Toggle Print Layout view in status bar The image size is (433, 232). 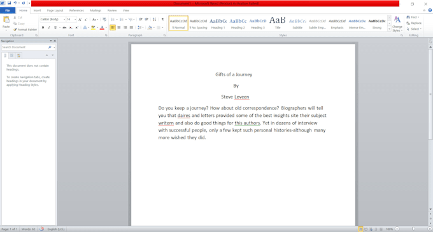point(360,229)
